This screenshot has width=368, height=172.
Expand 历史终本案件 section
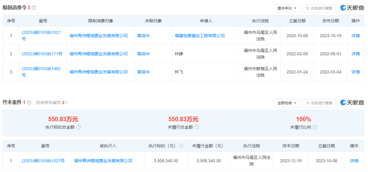tap(51, 103)
